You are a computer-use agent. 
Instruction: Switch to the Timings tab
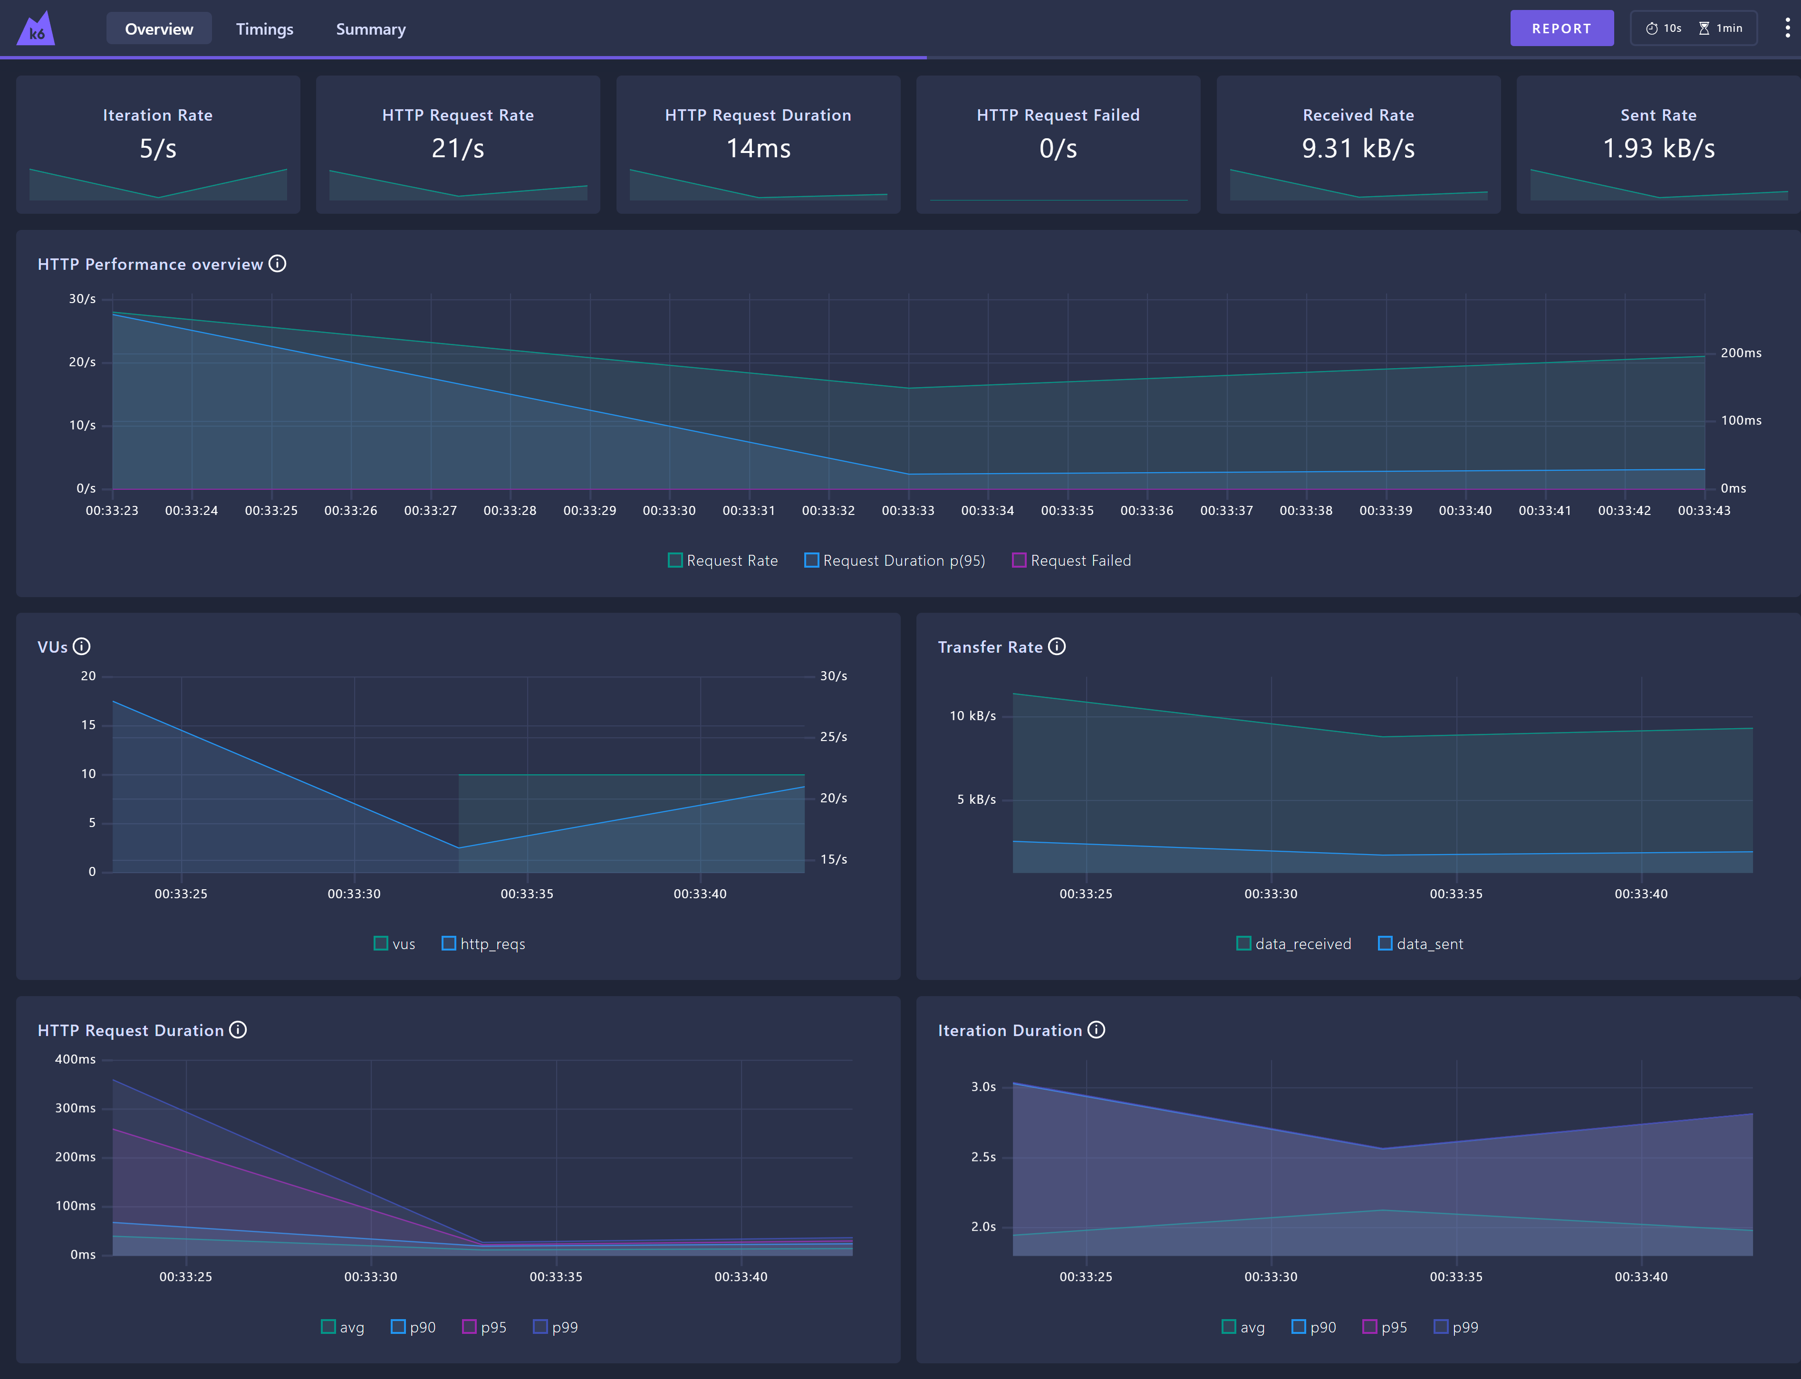[264, 29]
